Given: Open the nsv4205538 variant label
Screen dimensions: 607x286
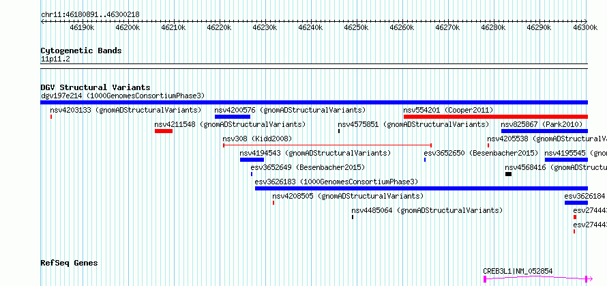Looking at the screenshot, I should (547, 139).
